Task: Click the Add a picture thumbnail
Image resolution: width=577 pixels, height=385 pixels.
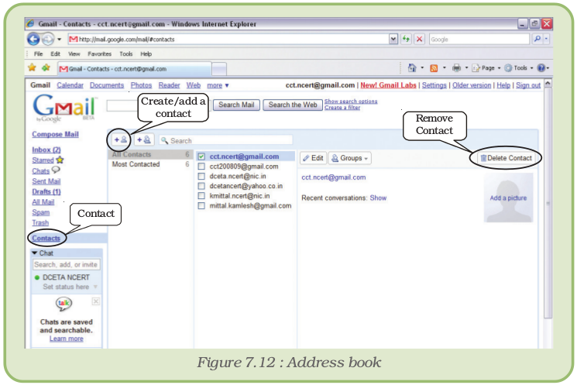Action: point(508,198)
